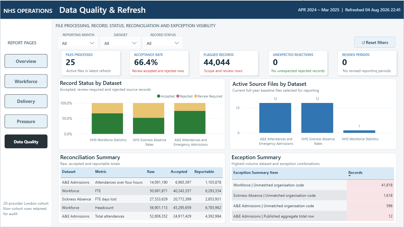This screenshot has height=227, width=404.
Task: Switch to the Delivery report page
Action: point(26,101)
